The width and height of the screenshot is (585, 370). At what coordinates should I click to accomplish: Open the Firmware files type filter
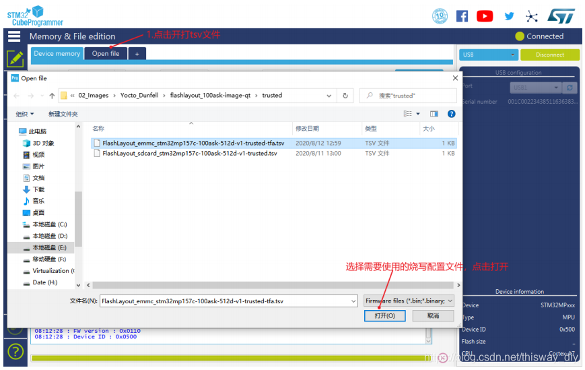409,301
